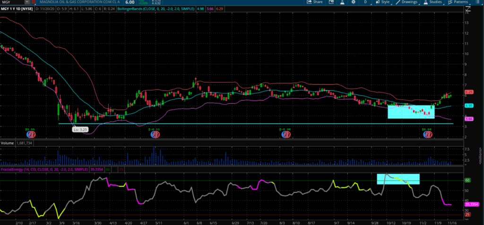Click the cyan rectangle drawing on price chart
Viewport: 484px width, 225px height.
(x=411, y=112)
